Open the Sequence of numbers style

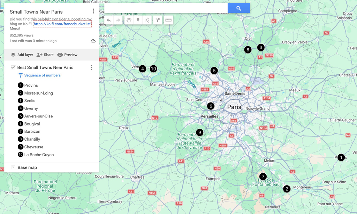(x=42, y=75)
